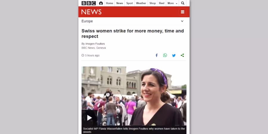Viewport: 268px width, 134px height.
Task: Open the Weather section
Action: [141, 3]
